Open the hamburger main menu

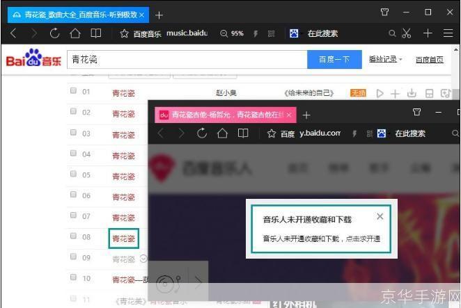[448, 33]
